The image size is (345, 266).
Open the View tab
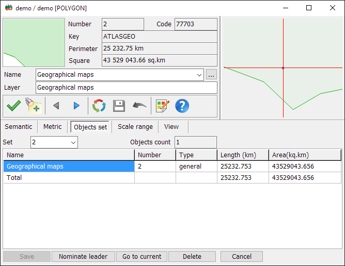pos(171,127)
